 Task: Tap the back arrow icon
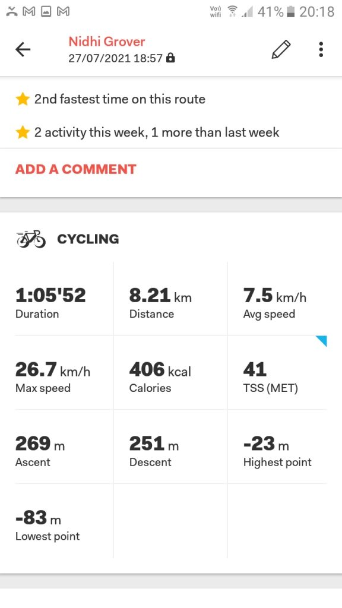coord(23,50)
